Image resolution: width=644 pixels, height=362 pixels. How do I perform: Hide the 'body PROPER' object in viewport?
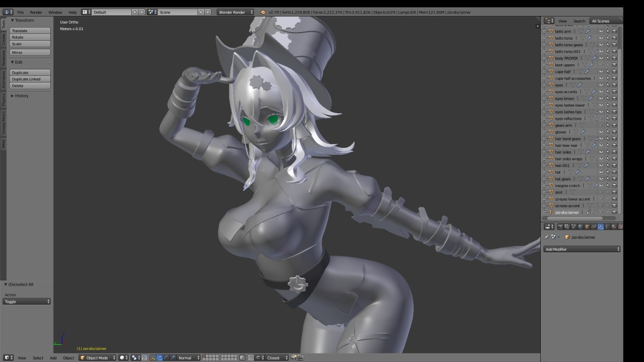[x=601, y=58]
